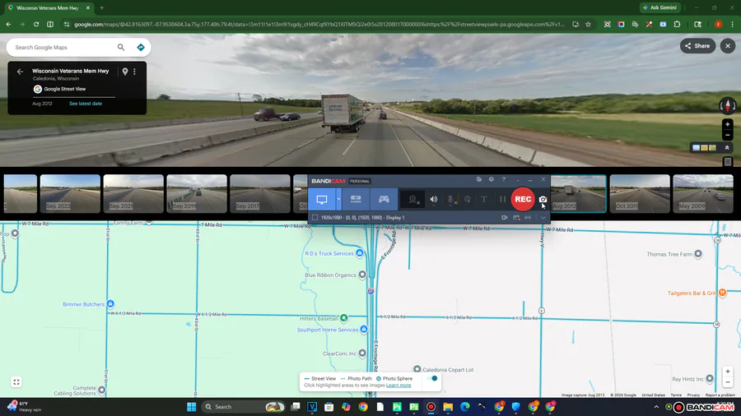Click Ask Gemini button in Chrome
Viewport: 741px width, 416px height.
pos(660,7)
